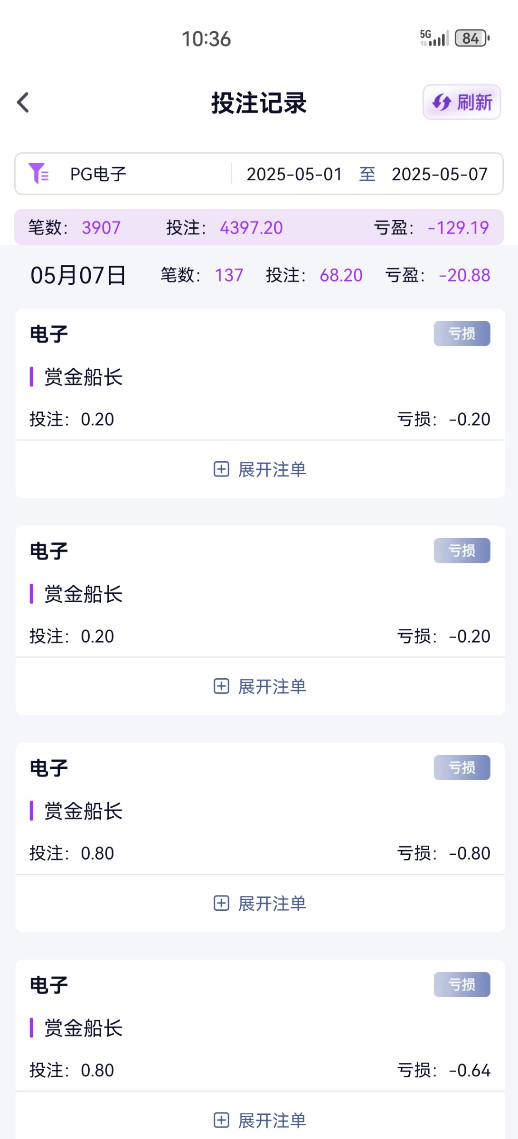Open the first 赏金船长 game entry

coord(84,377)
